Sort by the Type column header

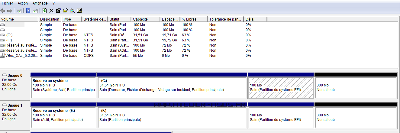click(71, 19)
